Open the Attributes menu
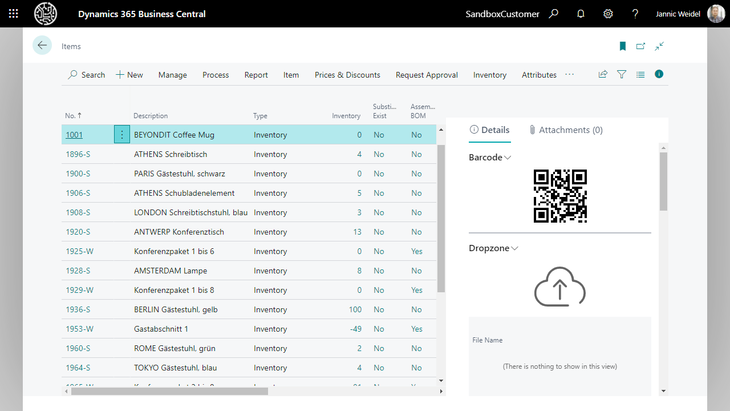 pos(539,75)
